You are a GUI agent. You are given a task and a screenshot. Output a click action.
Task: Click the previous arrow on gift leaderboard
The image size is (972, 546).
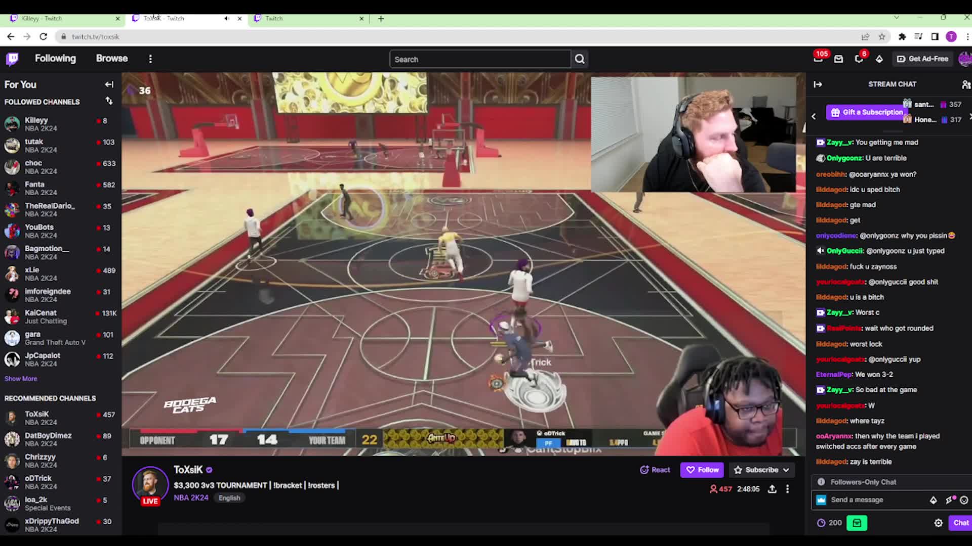click(814, 116)
